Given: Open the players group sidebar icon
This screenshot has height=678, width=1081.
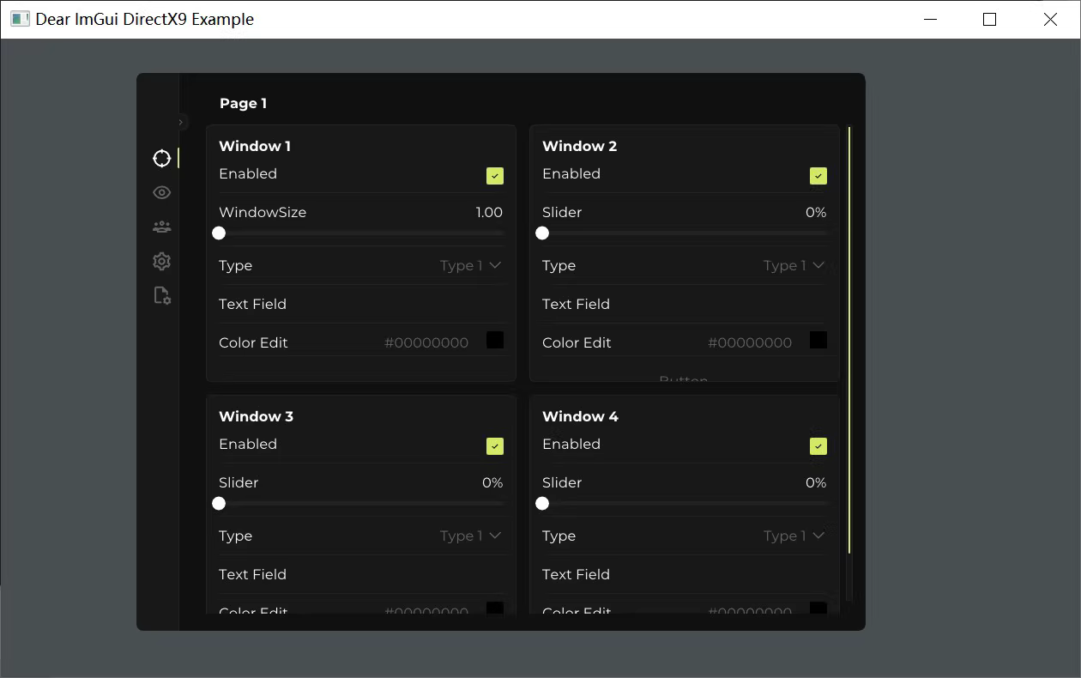Looking at the screenshot, I should click(x=161, y=227).
